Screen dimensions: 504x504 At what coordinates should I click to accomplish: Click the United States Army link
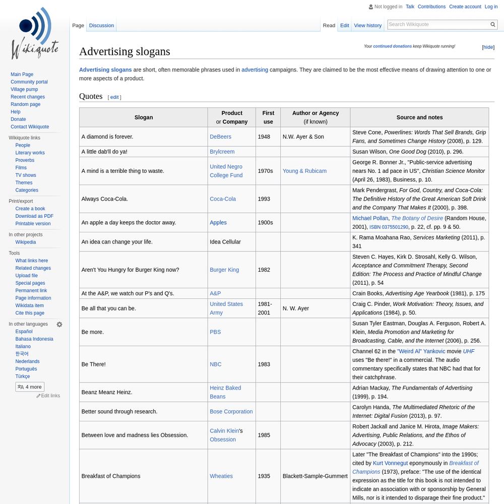click(226, 308)
